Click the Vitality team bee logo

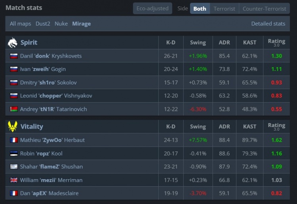(x=13, y=126)
